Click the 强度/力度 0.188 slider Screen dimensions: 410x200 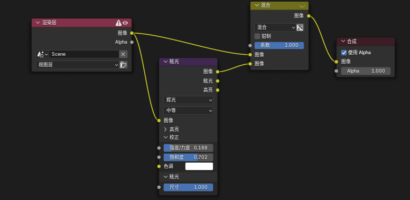(x=188, y=148)
